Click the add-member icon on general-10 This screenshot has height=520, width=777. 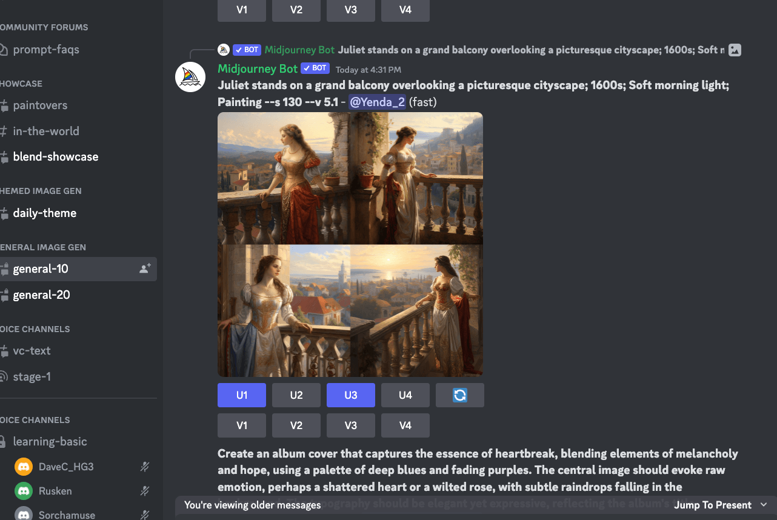coord(145,268)
